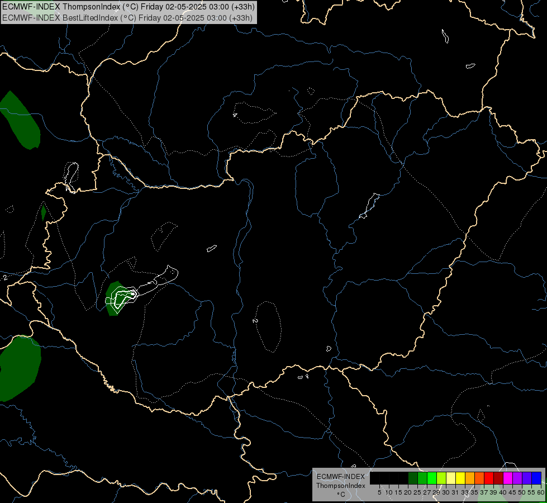Click the yellow 31-33 legend swatch
547x503 pixels.
tap(460, 478)
